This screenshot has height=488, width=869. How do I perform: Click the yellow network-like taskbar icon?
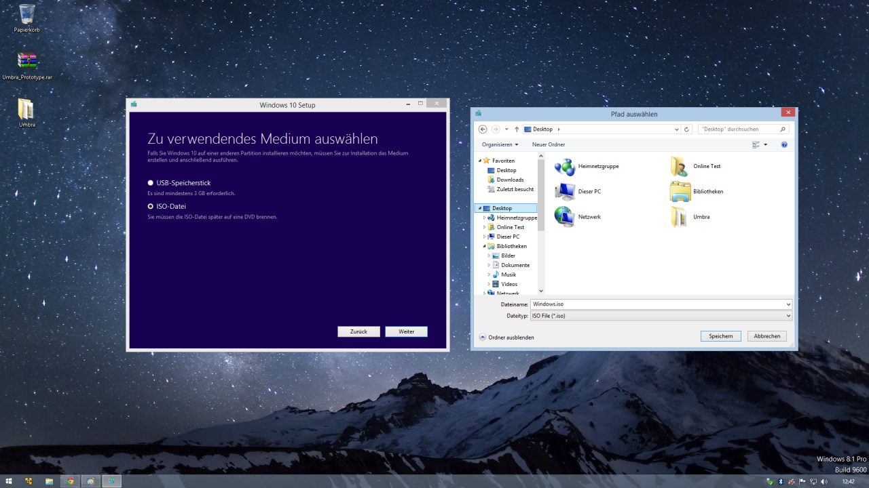[29, 481]
